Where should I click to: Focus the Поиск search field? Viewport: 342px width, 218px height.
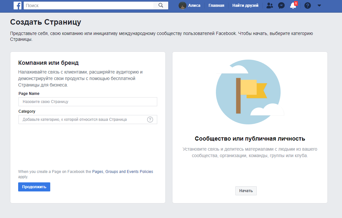[x=88, y=6]
